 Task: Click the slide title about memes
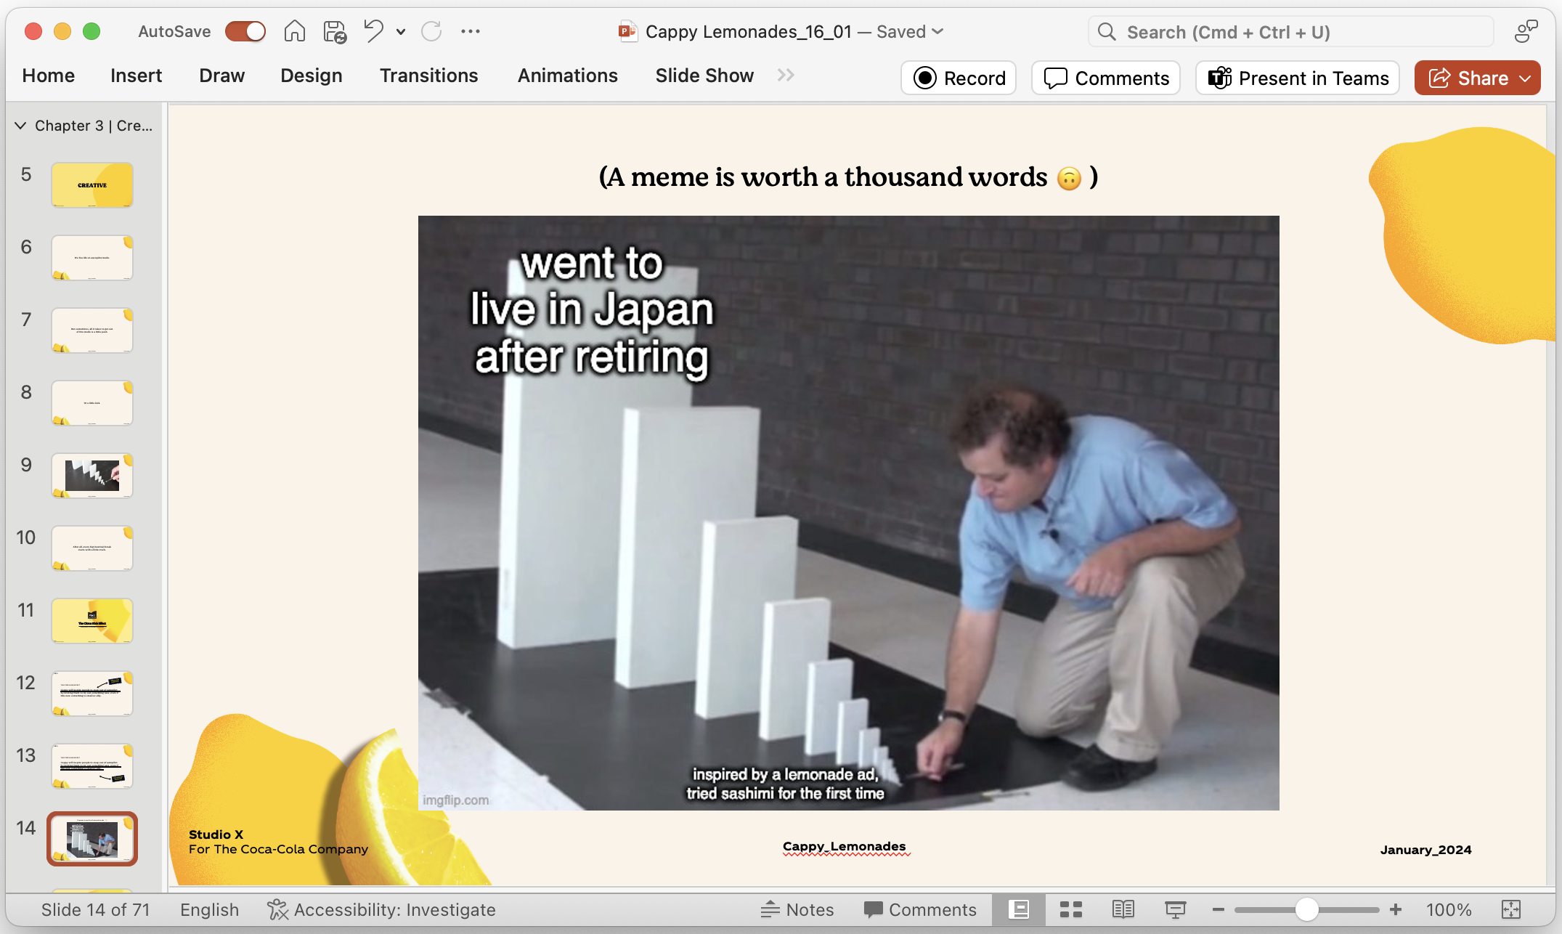[848, 176]
